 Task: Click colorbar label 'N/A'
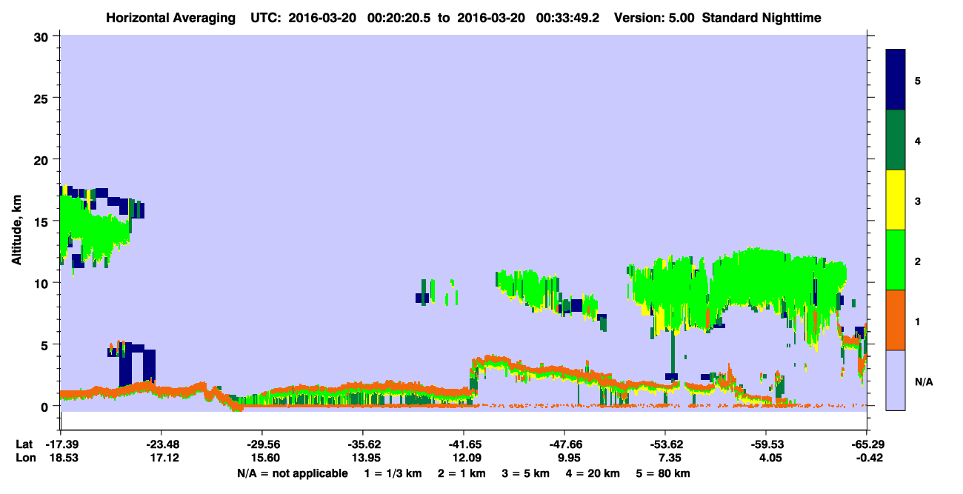923,382
